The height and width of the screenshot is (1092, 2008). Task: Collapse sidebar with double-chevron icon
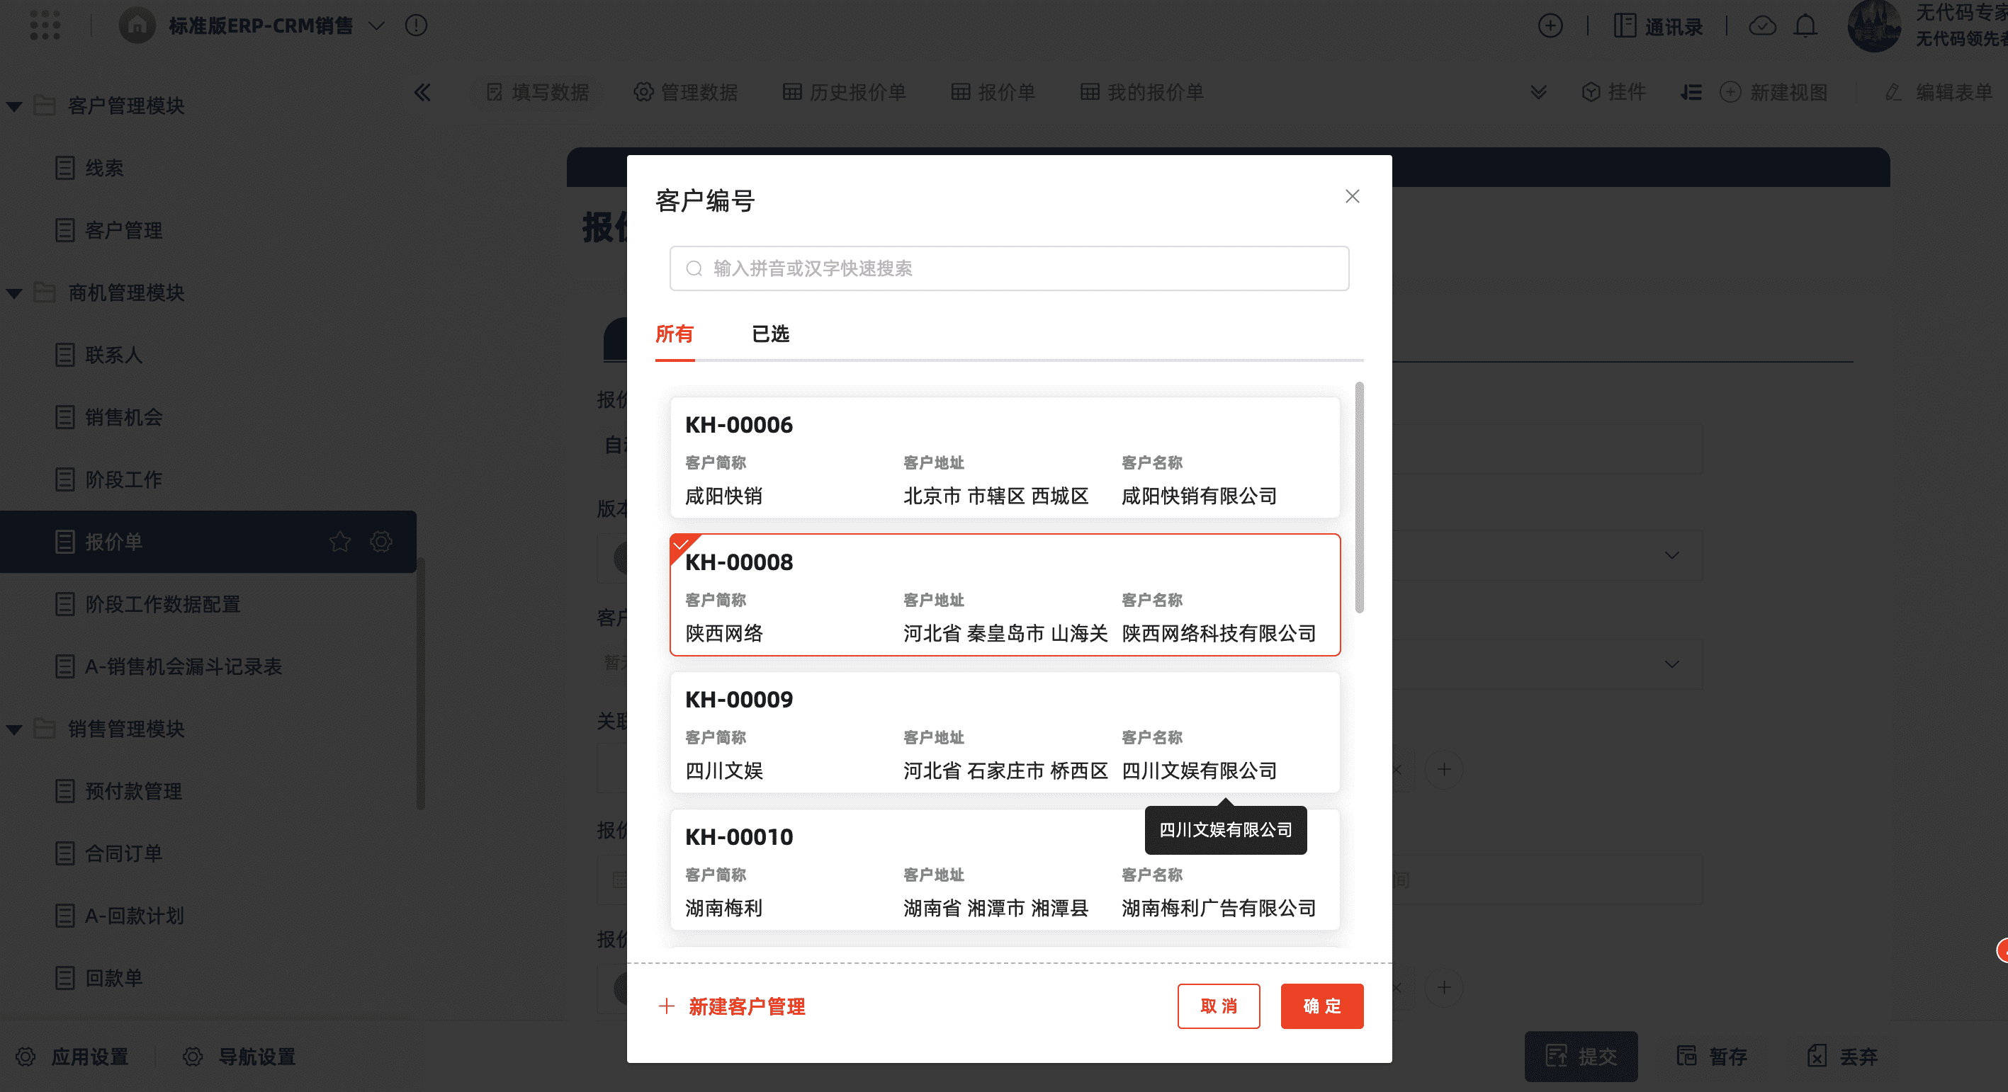click(x=422, y=93)
